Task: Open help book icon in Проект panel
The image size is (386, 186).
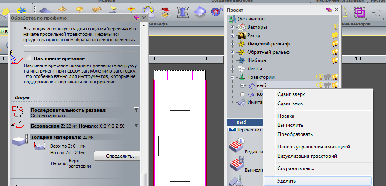Action: tap(329, 10)
